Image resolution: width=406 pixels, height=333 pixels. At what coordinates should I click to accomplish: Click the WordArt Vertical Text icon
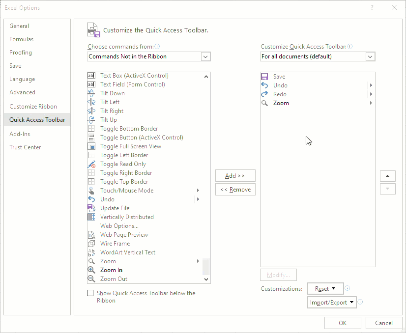click(x=91, y=252)
